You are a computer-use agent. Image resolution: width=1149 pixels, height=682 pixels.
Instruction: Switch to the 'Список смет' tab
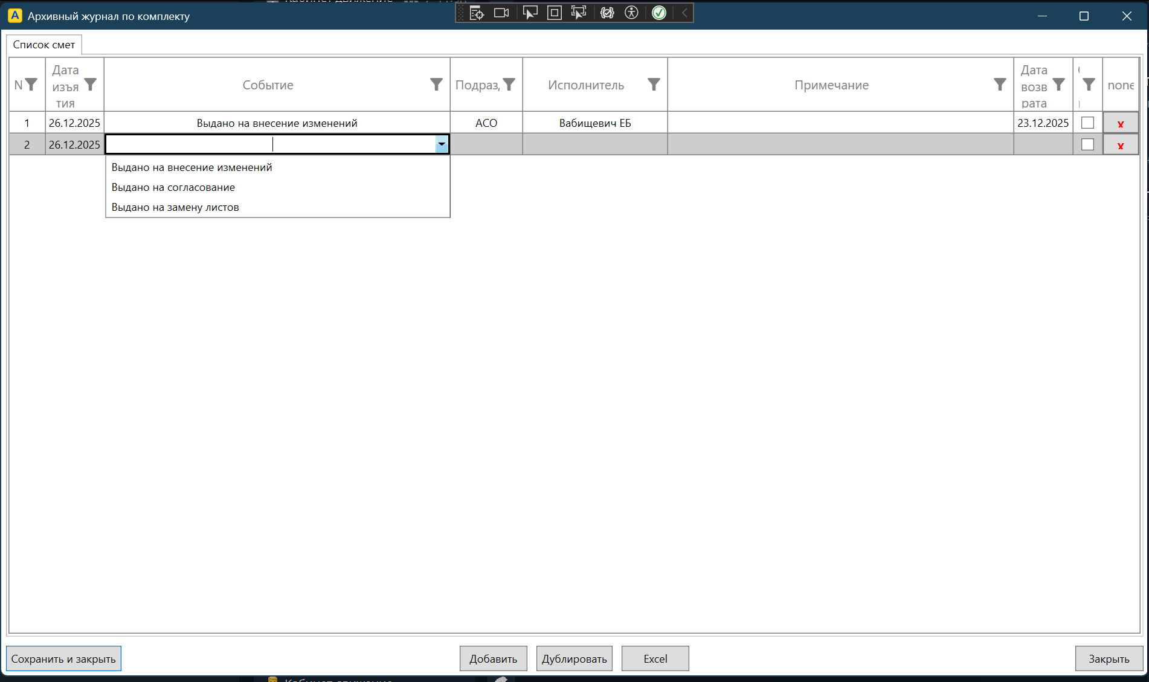coord(44,45)
